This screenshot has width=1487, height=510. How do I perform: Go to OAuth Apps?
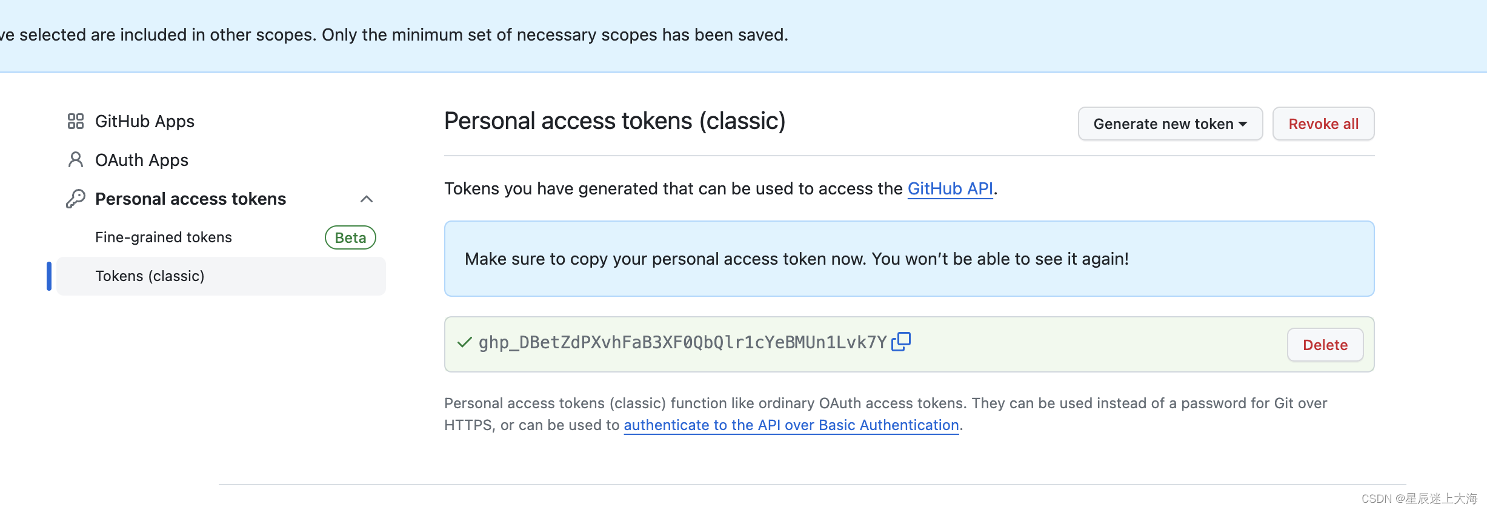tap(142, 160)
